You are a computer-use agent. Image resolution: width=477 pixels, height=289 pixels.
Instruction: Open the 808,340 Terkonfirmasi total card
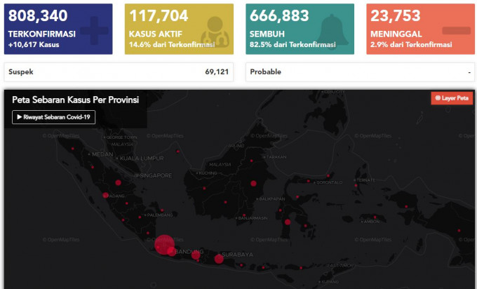coord(58,29)
